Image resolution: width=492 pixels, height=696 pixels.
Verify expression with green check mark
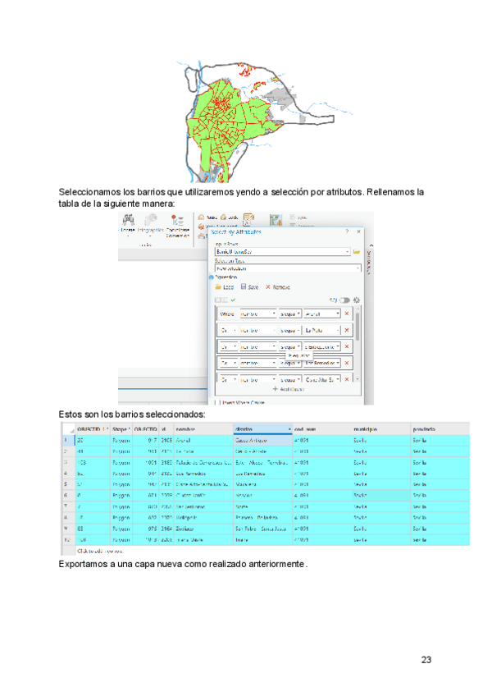pyautogui.click(x=234, y=300)
